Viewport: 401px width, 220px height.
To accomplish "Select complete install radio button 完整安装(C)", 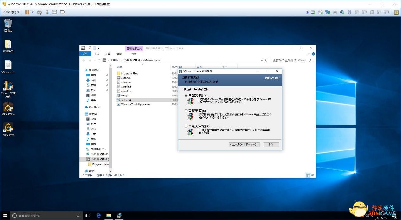I will tap(186, 111).
